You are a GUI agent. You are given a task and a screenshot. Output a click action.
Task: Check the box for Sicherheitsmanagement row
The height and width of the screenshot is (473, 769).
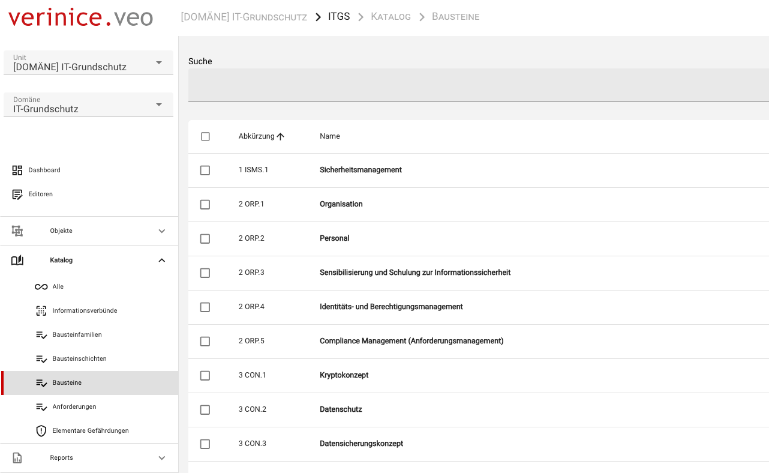coord(205,170)
